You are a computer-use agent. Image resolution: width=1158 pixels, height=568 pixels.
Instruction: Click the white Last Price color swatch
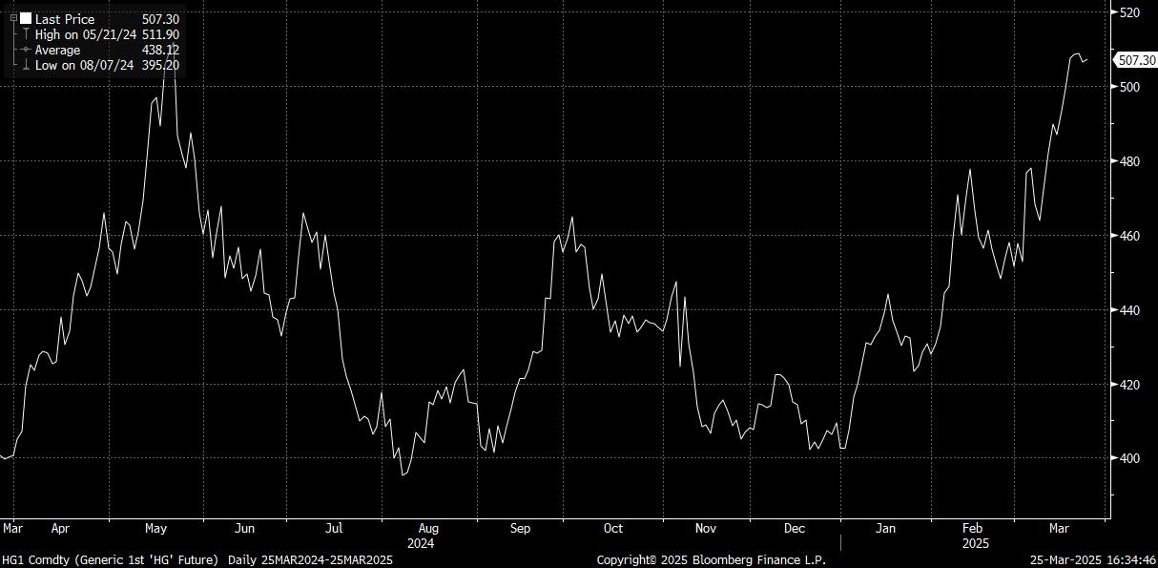[x=26, y=18]
